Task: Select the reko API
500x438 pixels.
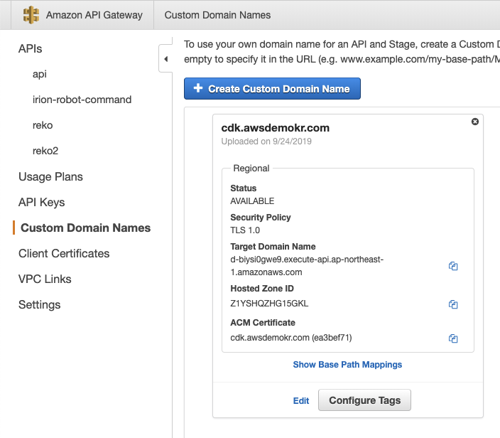Action: 43,125
